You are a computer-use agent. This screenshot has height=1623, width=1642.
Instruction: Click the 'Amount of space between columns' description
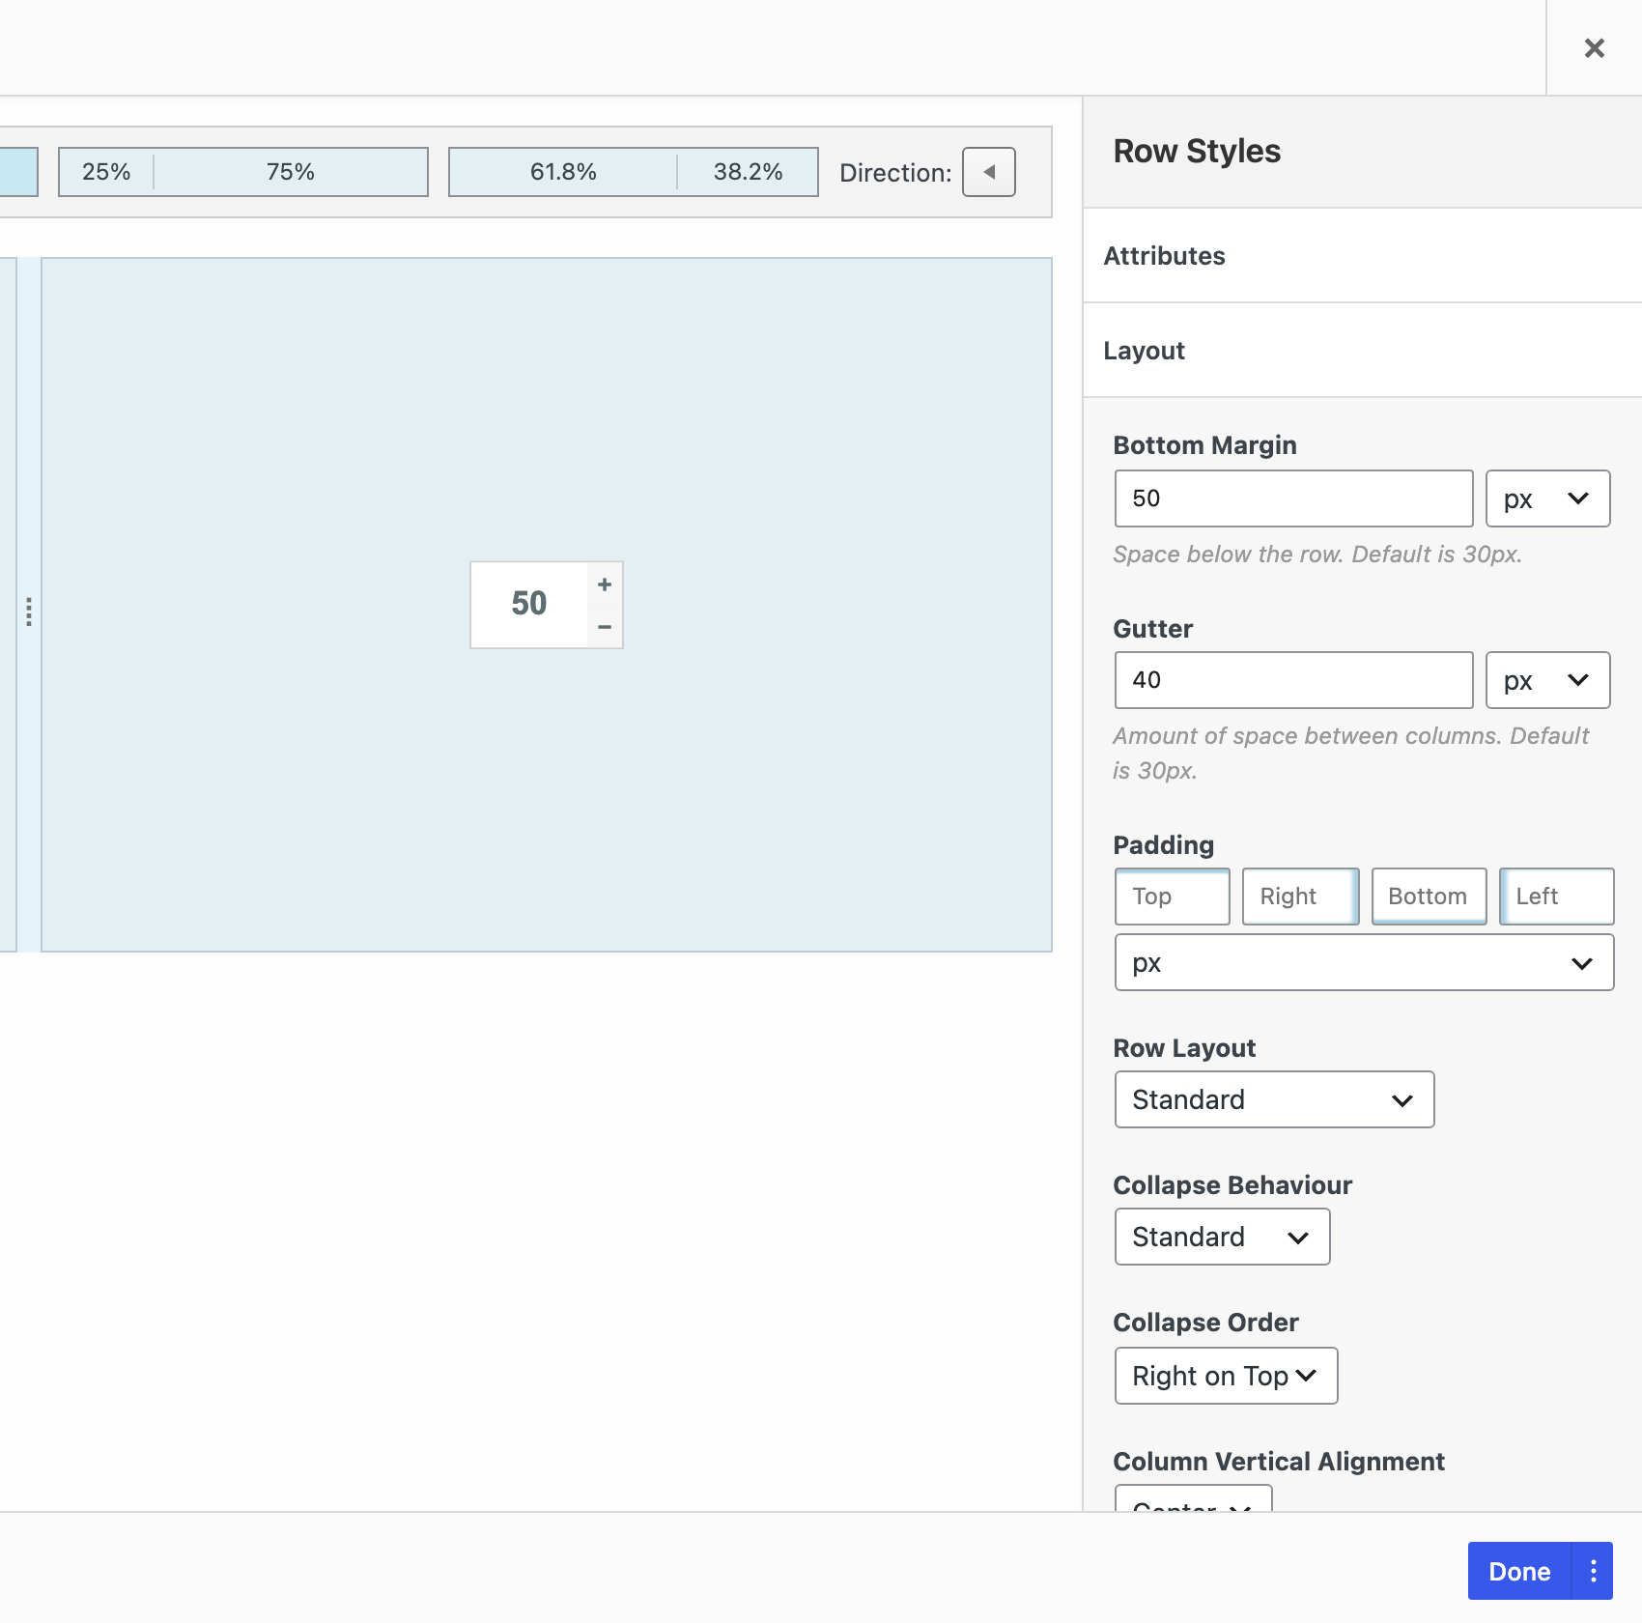click(1350, 753)
